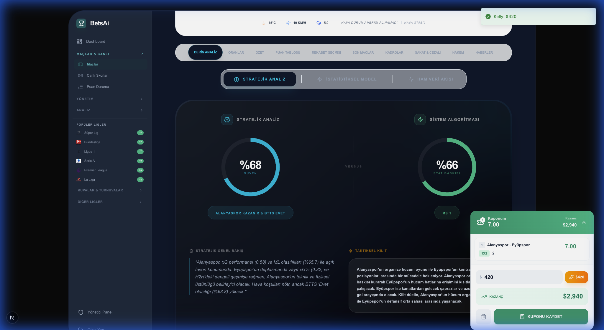Click the Canlı Skorlar broadcast icon
This screenshot has height=330, width=604.
[80, 75]
